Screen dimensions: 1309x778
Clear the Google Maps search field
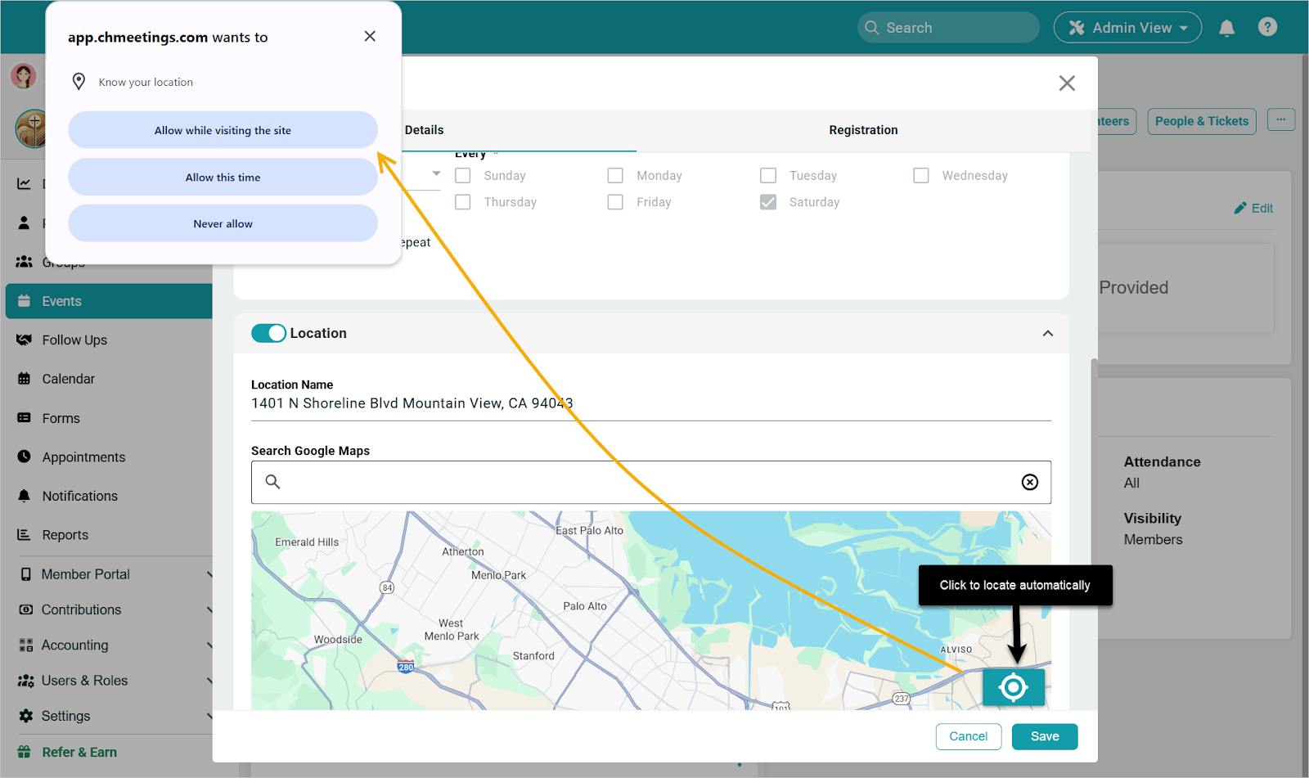[x=1029, y=483]
